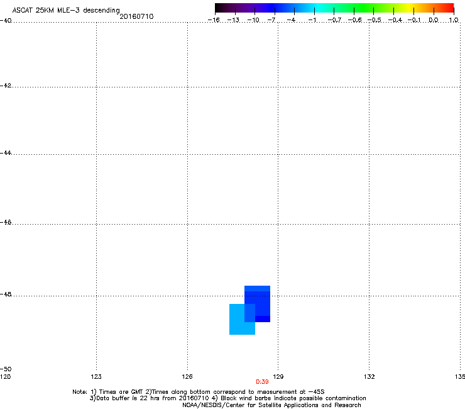This screenshot has height=409, width=465.
Task: Click the 0.0 color bar label
Action: [434, 20]
